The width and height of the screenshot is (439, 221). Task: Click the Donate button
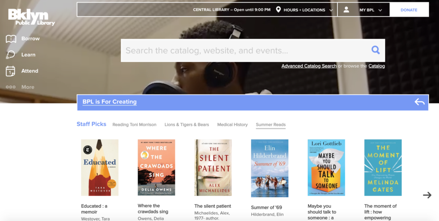(409, 10)
